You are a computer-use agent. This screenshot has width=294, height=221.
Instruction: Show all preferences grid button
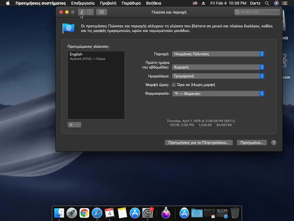(102, 12)
